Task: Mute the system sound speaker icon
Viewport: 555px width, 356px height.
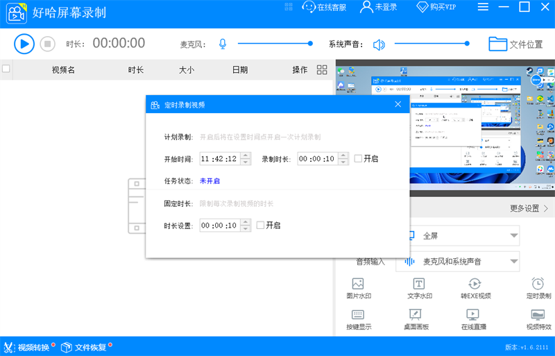Action: pos(379,44)
